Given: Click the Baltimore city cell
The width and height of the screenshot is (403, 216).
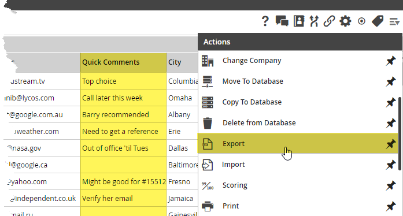Looking at the screenshot, I should [x=183, y=165].
